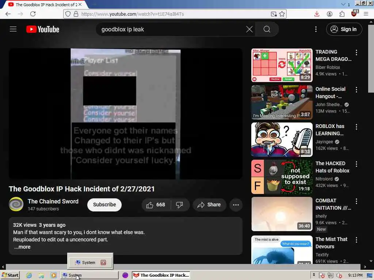Image resolution: width=374 pixels, height=280 pixels.
Task: Close the System taskbar preview
Action: [103, 262]
